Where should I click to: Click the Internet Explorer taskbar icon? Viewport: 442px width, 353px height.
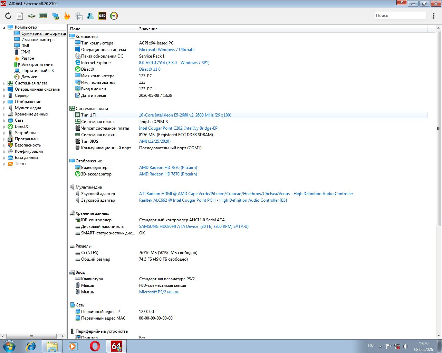point(31,346)
